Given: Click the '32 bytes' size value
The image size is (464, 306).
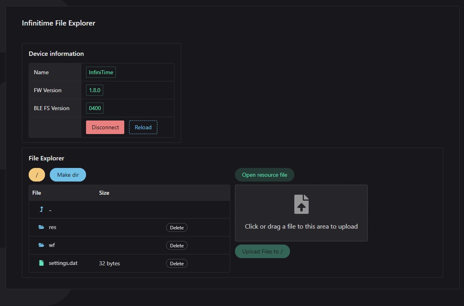Looking at the screenshot, I should click(x=109, y=263).
